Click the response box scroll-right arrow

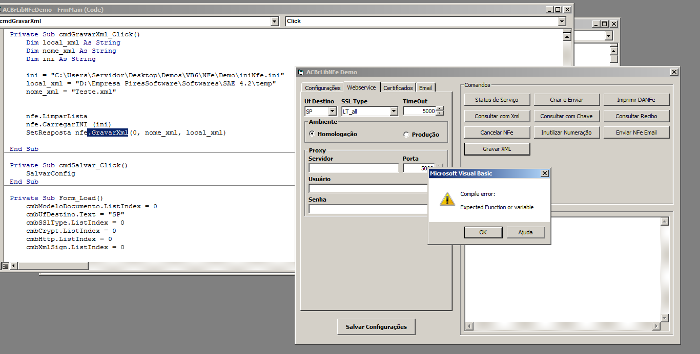(657, 326)
